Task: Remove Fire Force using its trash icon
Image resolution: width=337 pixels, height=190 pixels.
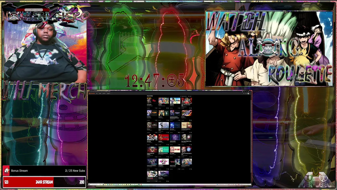Action: click(191, 120)
